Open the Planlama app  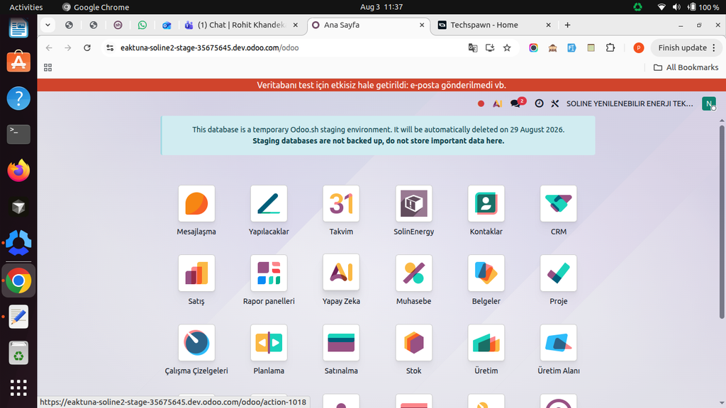(x=269, y=343)
